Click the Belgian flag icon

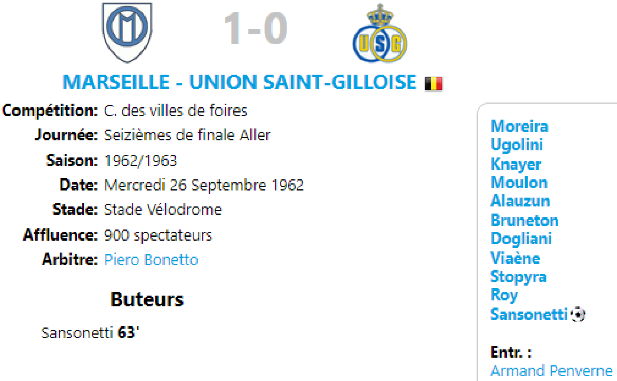click(433, 83)
